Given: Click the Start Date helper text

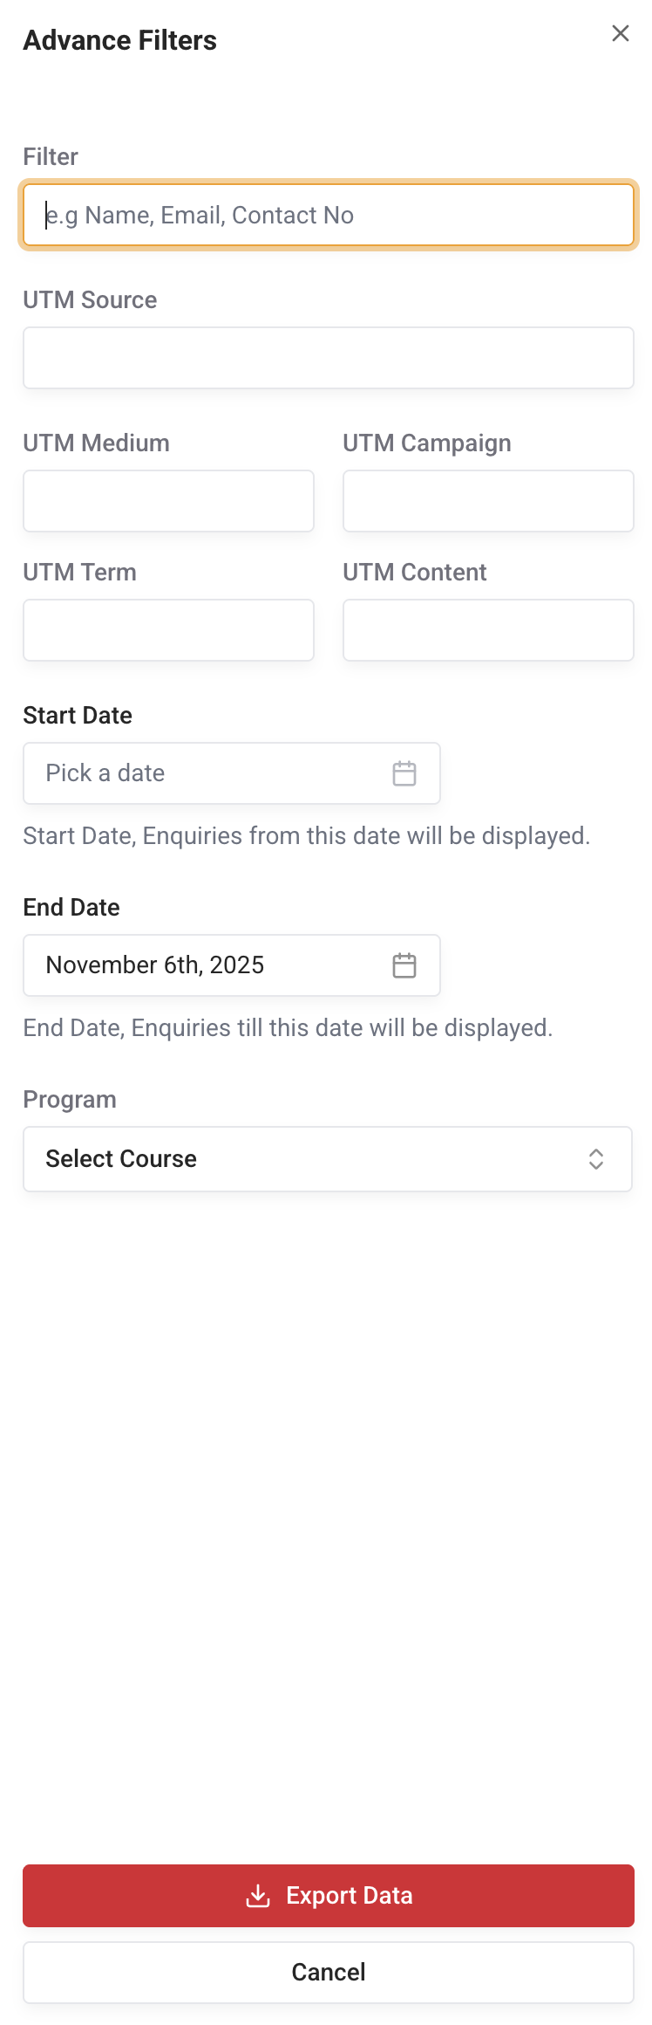Looking at the screenshot, I should 306,835.
